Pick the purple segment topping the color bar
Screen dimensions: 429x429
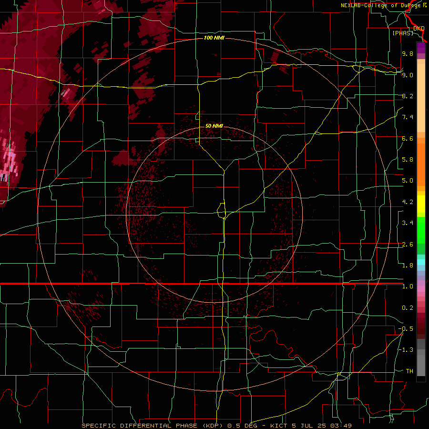(x=421, y=48)
